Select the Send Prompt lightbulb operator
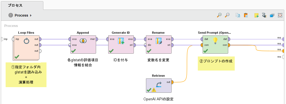Viewport: 286px width, 104px height. [215, 45]
